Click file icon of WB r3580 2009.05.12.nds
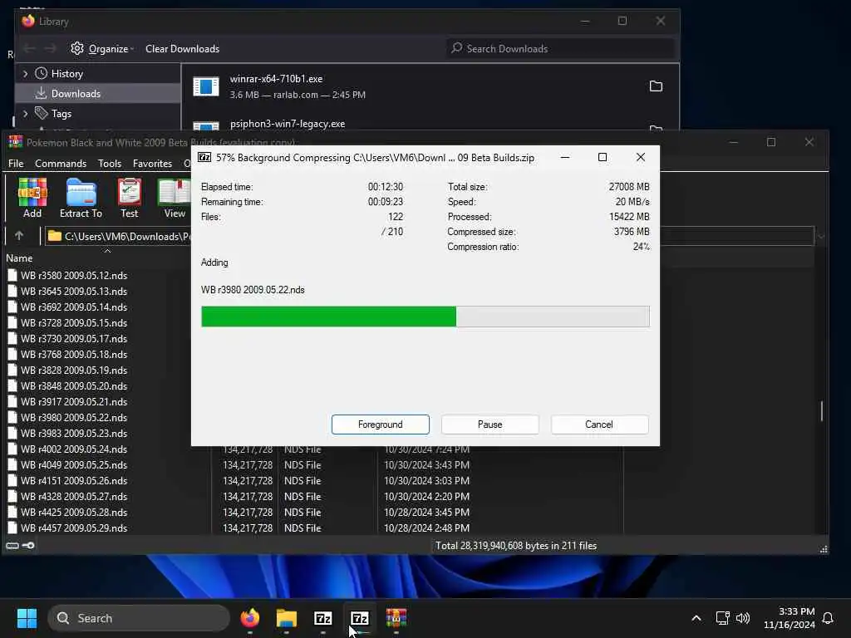Image resolution: width=851 pixels, height=638 pixels. pos(12,275)
